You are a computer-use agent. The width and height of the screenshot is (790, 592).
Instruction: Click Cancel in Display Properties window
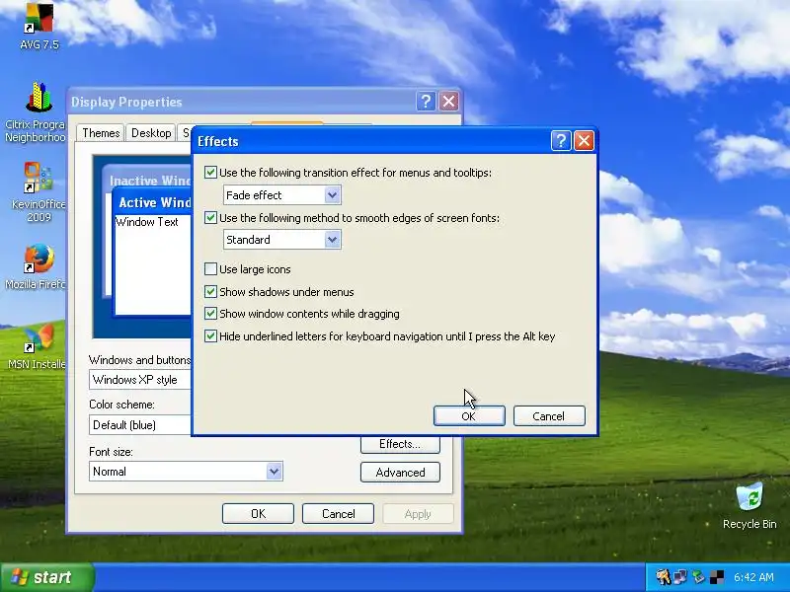click(338, 513)
